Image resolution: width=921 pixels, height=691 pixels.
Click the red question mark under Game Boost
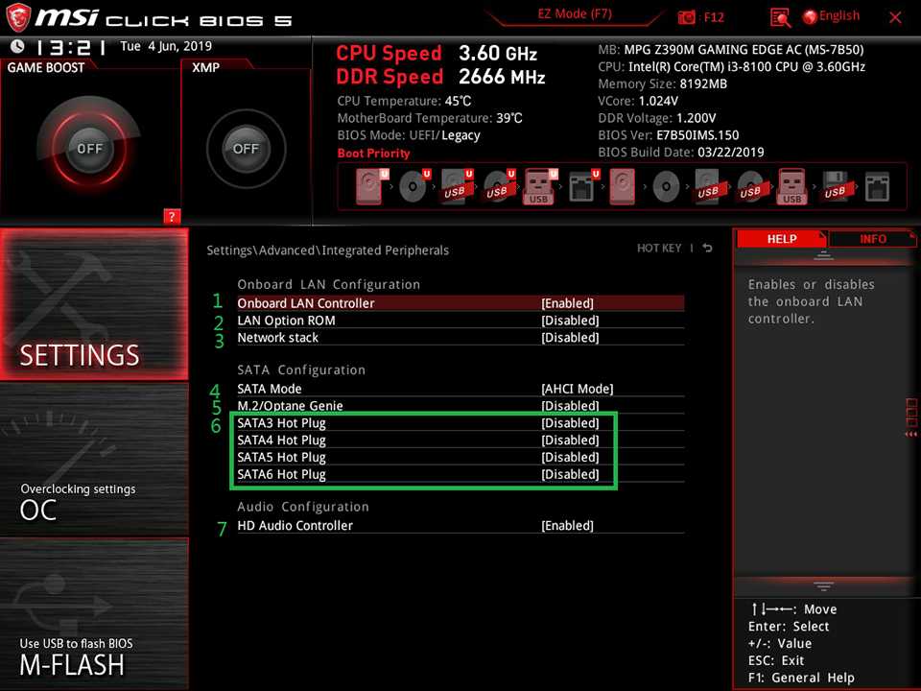click(x=172, y=216)
